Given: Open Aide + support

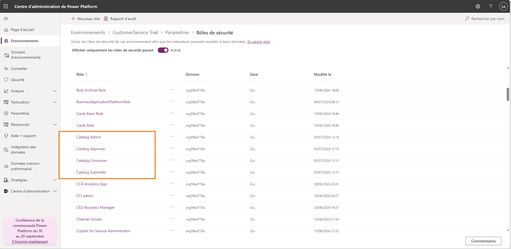Looking at the screenshot, I should click(x=30, y=136).
